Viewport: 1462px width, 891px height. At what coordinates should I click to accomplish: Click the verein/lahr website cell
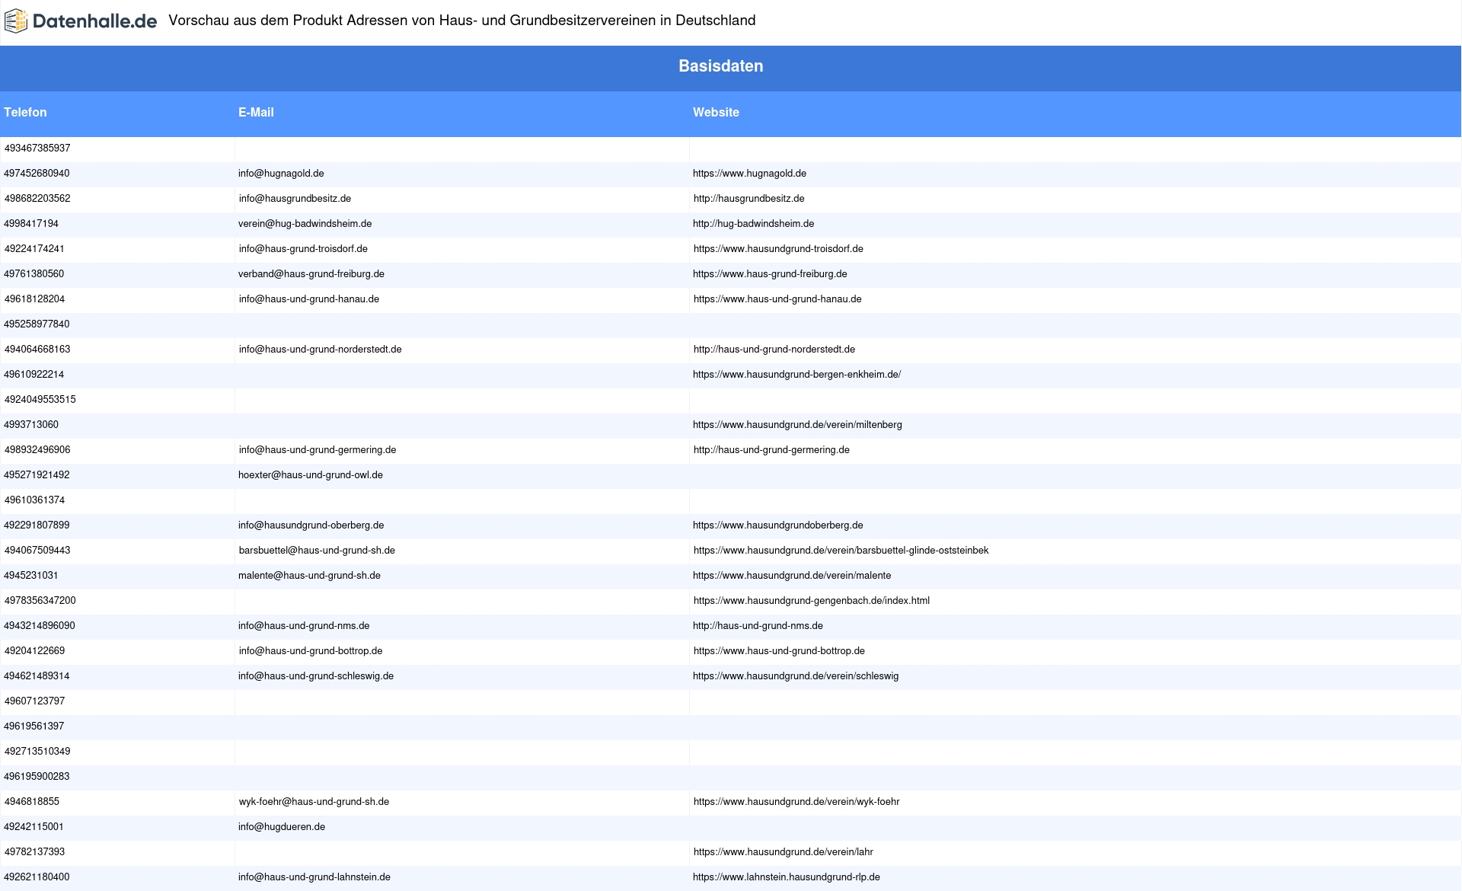(x=783, y=852)
